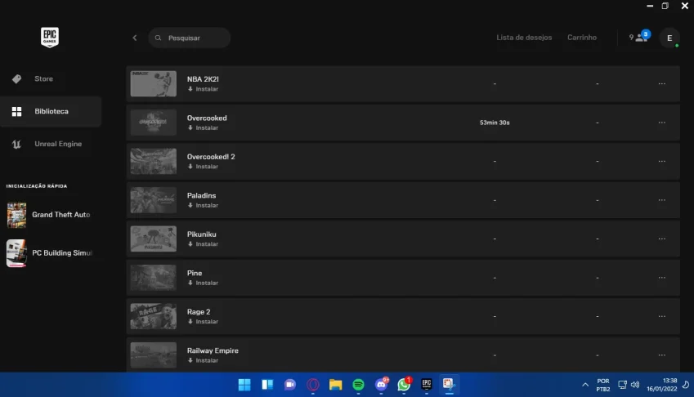Screen dimensions: 694x397
Task: Open the Pikuniku options menu
Action: (x=661, y=239)
